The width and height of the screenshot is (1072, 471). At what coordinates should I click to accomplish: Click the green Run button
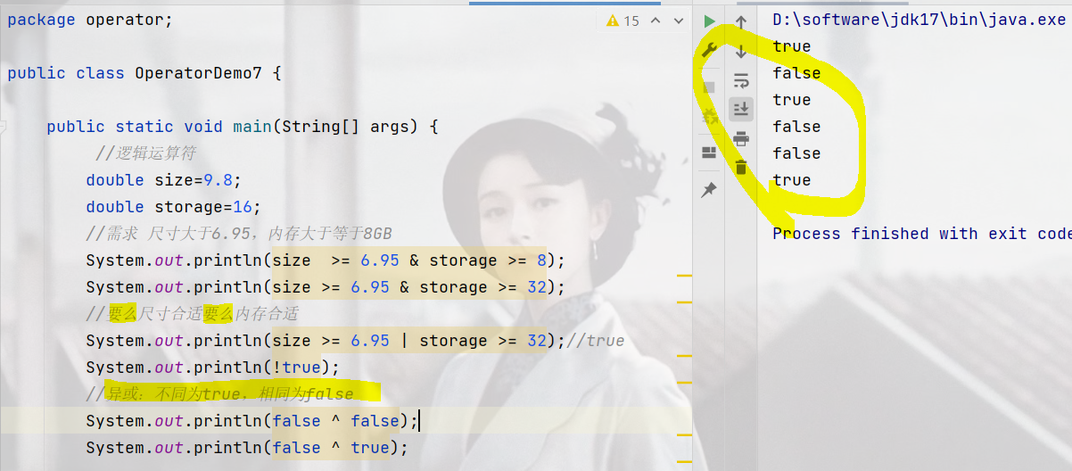tap(709, 21)
